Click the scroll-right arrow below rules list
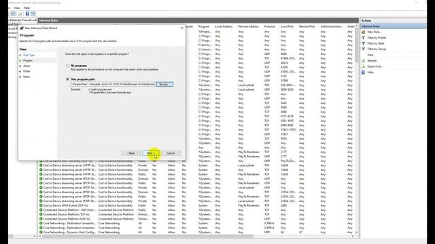The height and width of the screenshot is (244, 435). (353, 237)
